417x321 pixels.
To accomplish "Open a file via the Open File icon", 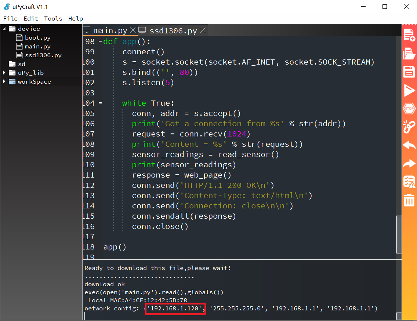I will (409, 53).
